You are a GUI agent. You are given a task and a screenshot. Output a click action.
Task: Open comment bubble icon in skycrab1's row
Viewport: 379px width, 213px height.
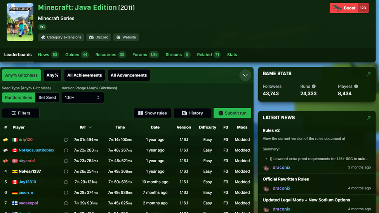click(66, 161)
